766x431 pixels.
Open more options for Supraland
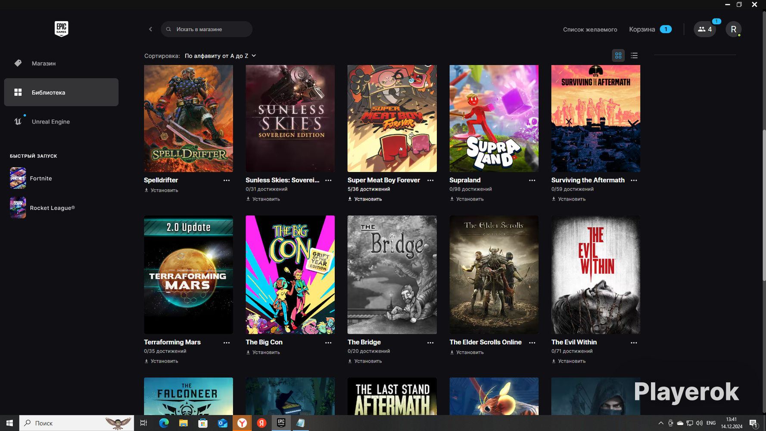(x=532, y=180)
